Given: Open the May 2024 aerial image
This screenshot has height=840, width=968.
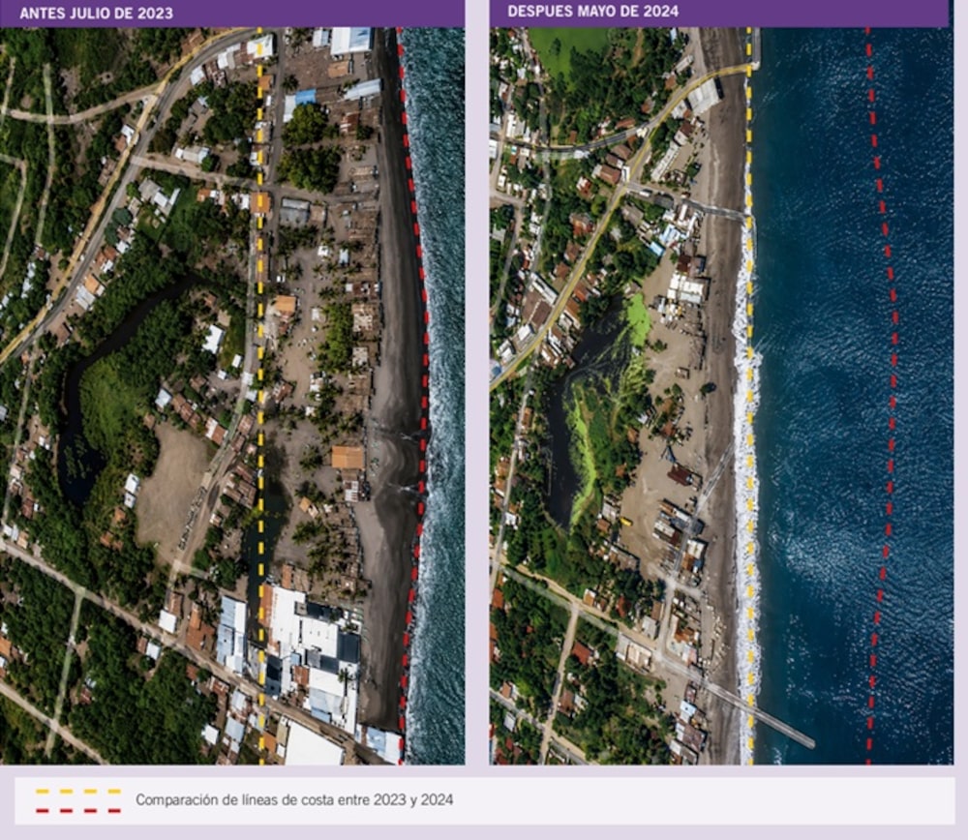Looking at the screenshot, I should tap(721, 396).
